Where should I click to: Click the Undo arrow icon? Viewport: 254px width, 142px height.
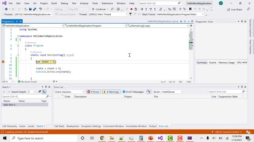(x=40, y=9)
